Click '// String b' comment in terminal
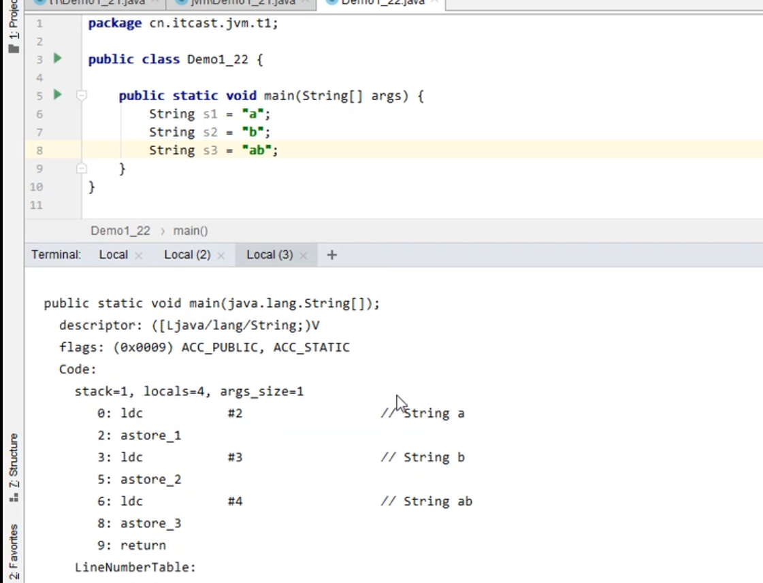763x583 pixels. click(423, 457)
